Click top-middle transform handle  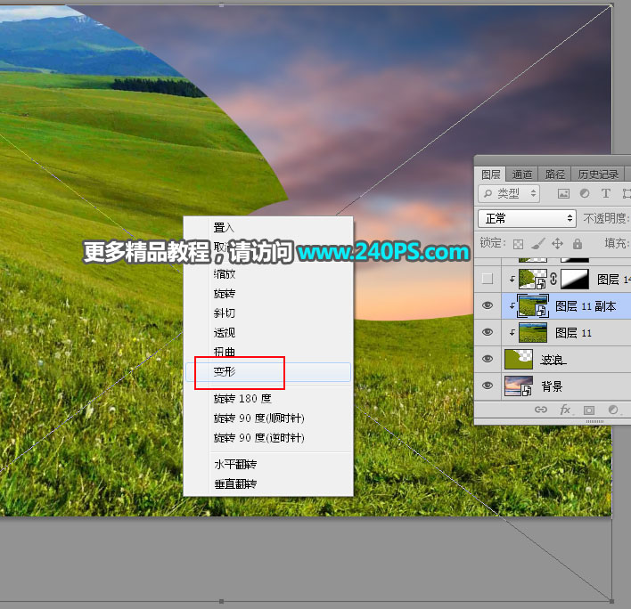pyautogui.click(x=221, y=4)
